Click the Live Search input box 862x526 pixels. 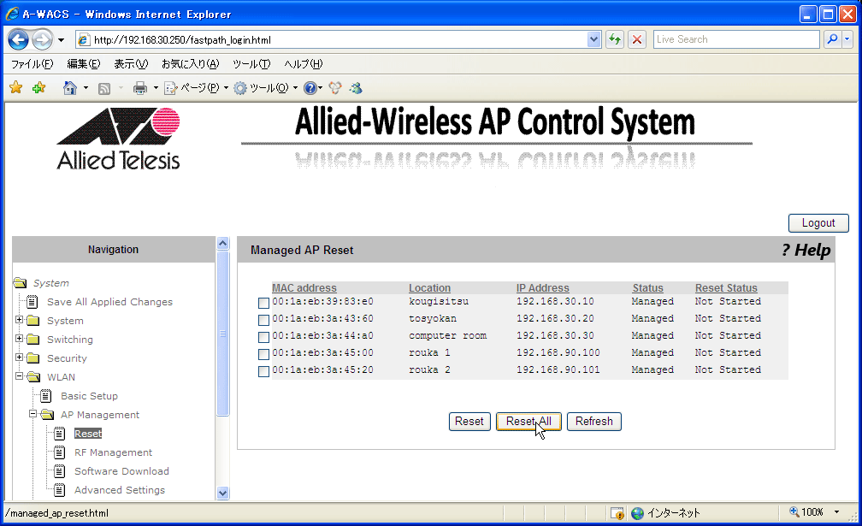(736, 39)
